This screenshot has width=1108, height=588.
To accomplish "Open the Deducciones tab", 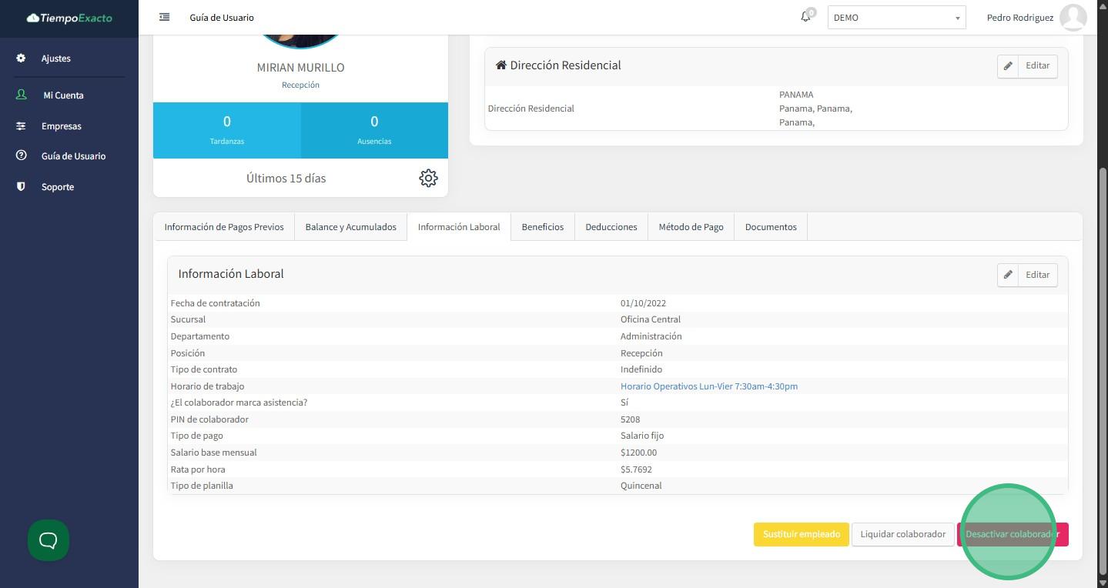I will point(611,227).
